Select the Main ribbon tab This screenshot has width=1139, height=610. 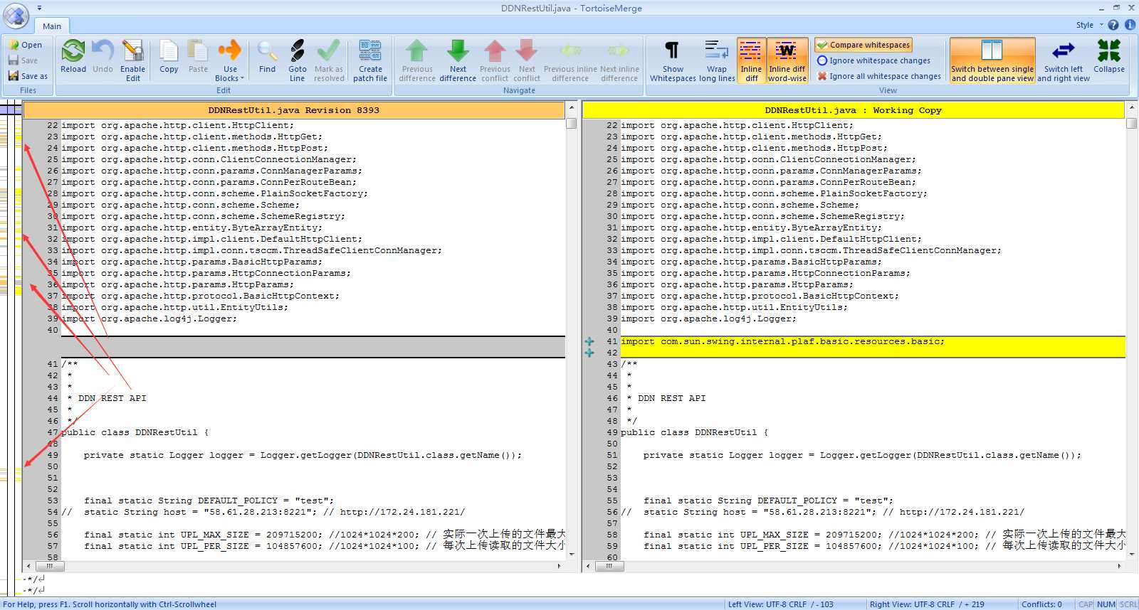(x=52, y=26)
